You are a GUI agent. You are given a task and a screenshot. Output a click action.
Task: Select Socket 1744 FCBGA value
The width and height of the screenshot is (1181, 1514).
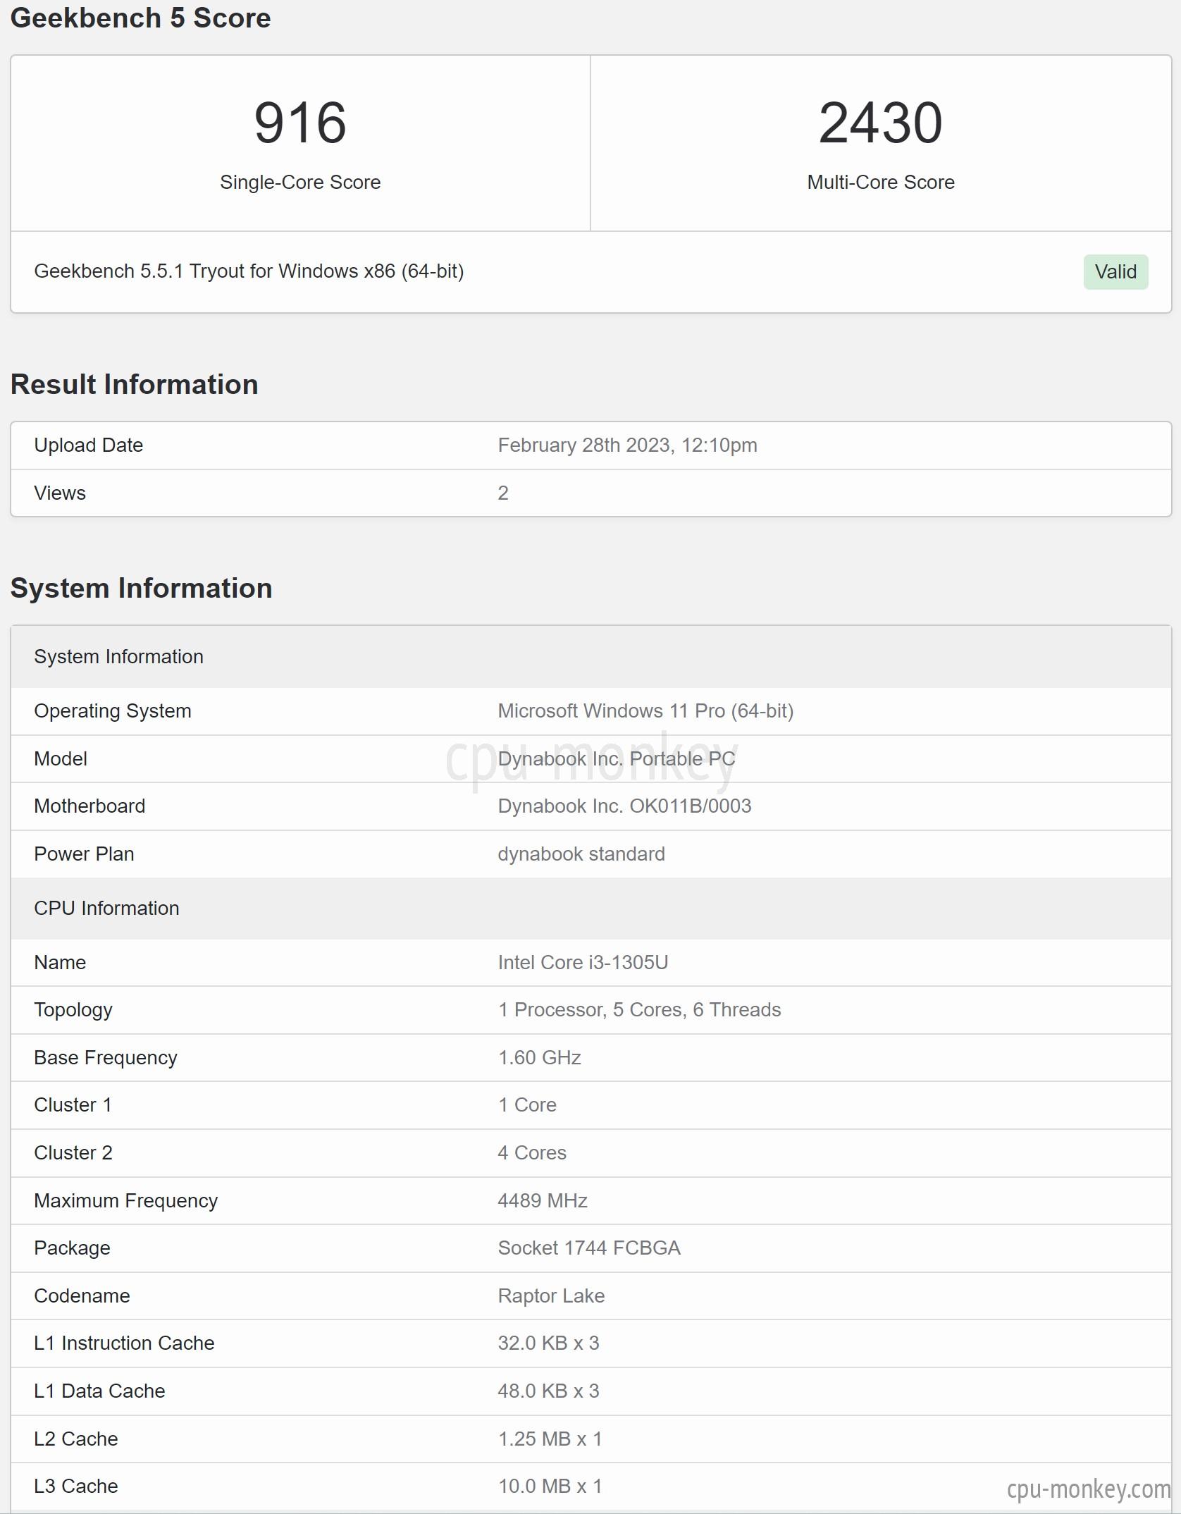point(589,1248)
